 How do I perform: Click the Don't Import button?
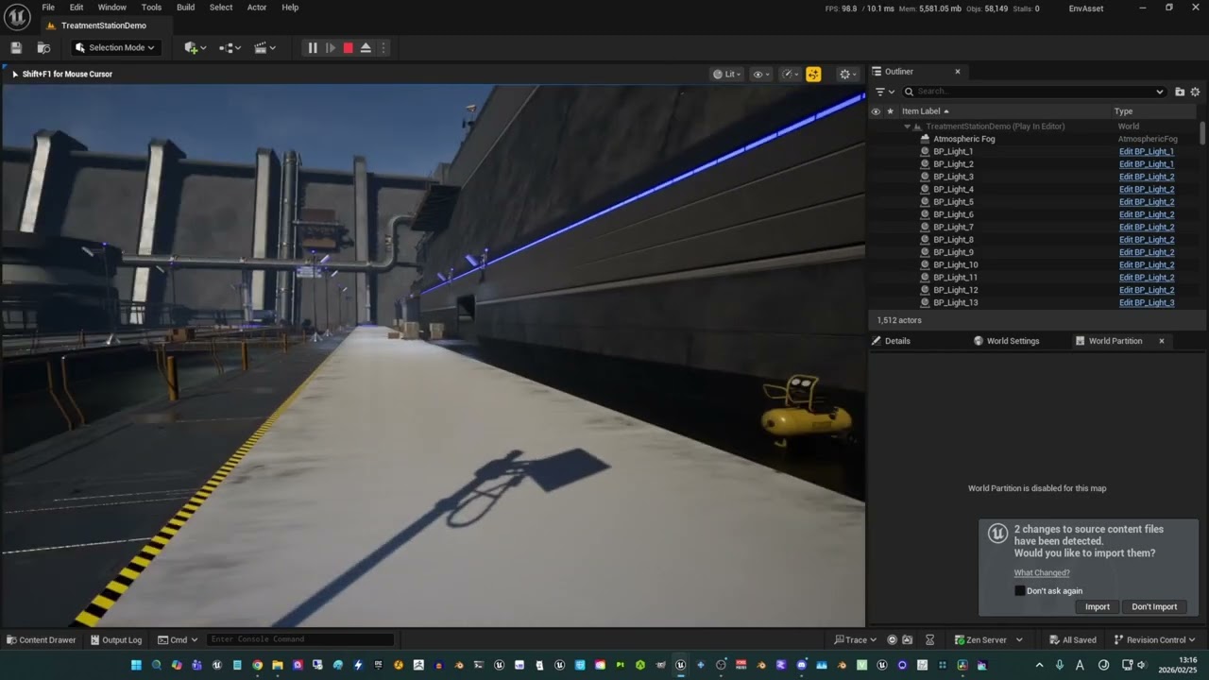click(1154, 606)
